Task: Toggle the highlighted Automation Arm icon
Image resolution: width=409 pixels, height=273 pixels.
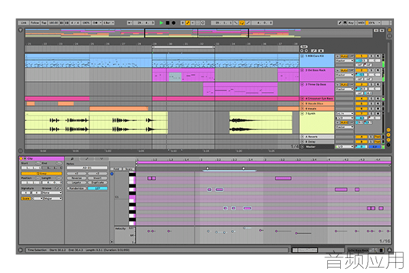Action: tap(188, 23)
